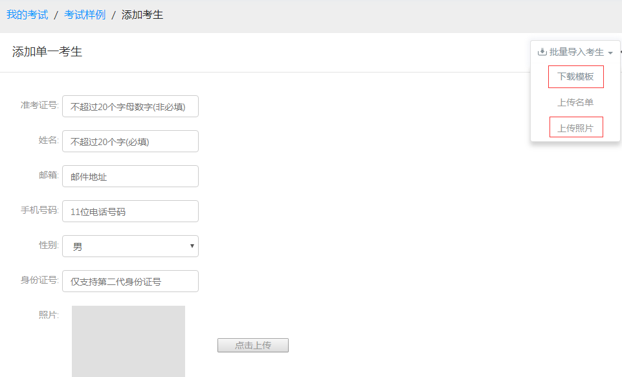The height and width of the screenshot is (377, 622).
Task: Expand the 批量导入考生 dropdown button
Action: [575, 52]
